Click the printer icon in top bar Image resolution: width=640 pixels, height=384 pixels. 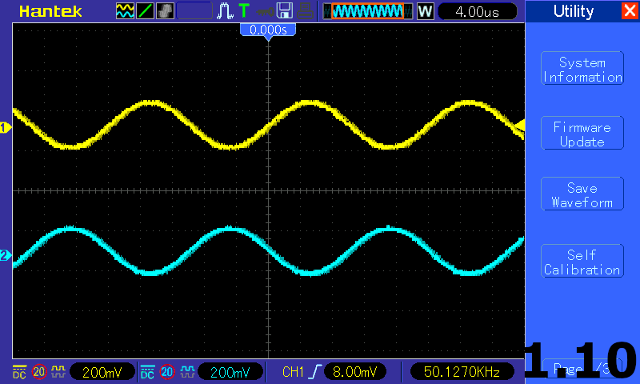[x=305, y=11]
